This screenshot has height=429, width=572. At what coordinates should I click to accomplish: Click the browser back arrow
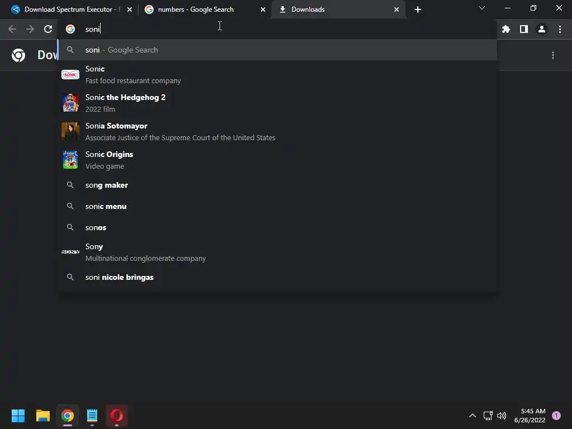point(12,29)
